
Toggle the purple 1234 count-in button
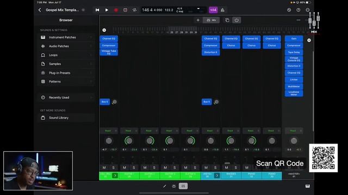pyautogui.click(x=213, y=10)
